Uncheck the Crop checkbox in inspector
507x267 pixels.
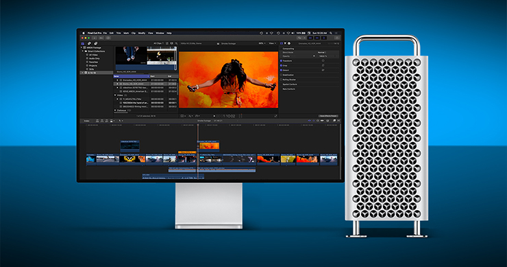coord(282,65)
